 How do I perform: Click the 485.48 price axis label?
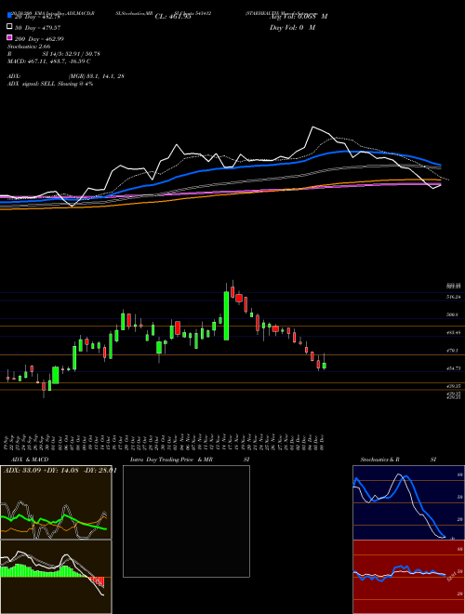[453, 332]
